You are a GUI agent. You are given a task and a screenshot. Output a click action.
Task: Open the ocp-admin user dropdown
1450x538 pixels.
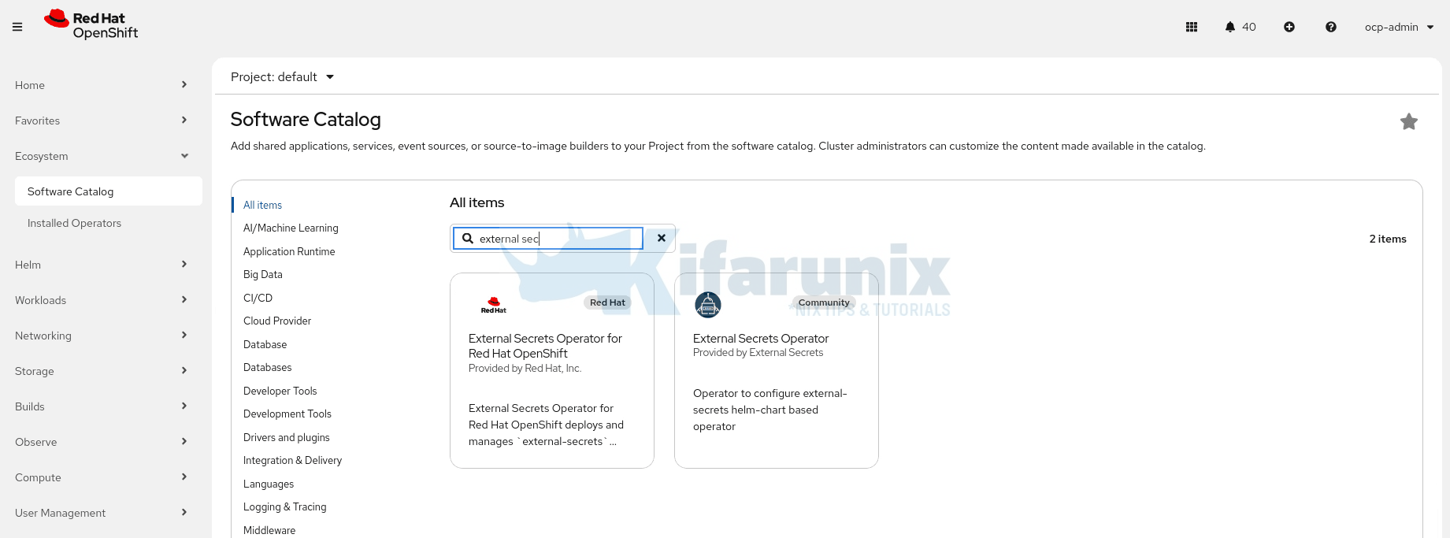tap(1400, 27)
